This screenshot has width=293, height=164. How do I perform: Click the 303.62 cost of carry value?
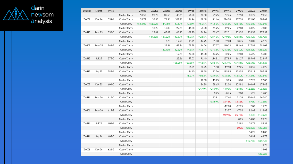(263, 19)
